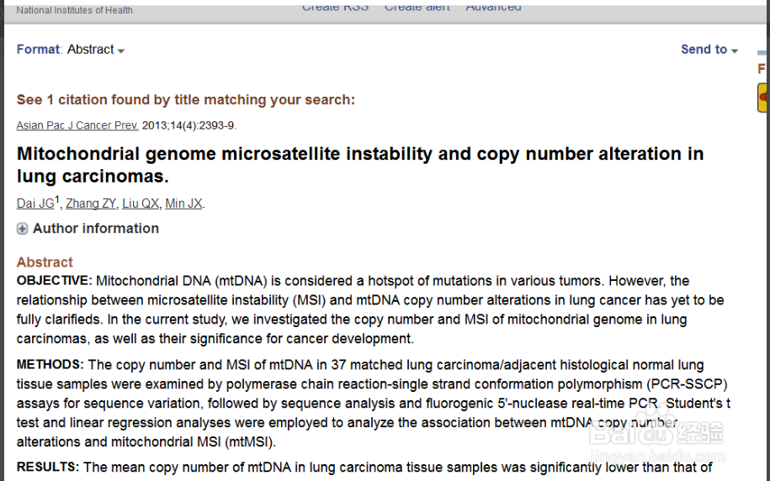This screenshot has height=481, width=770.
Task: Click the Create alert link
Action: tap(417, 8)
